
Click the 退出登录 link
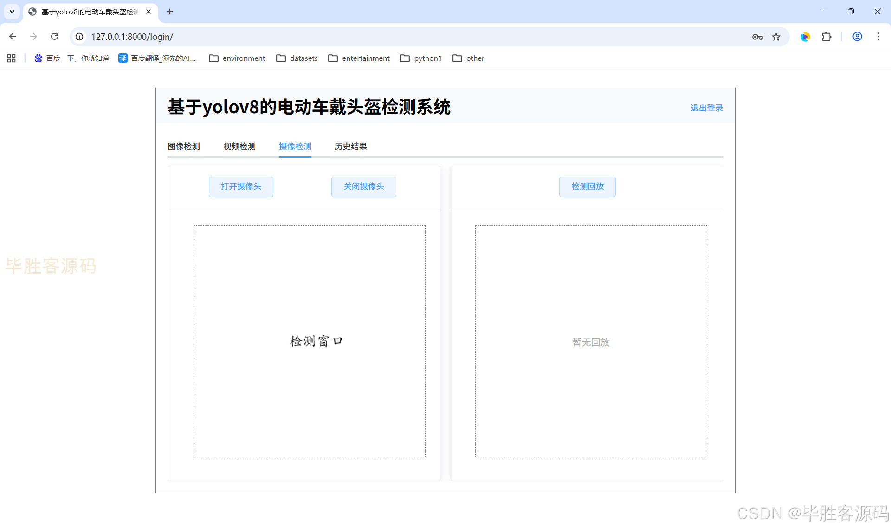pyautogui.click(x=706, y=108)
